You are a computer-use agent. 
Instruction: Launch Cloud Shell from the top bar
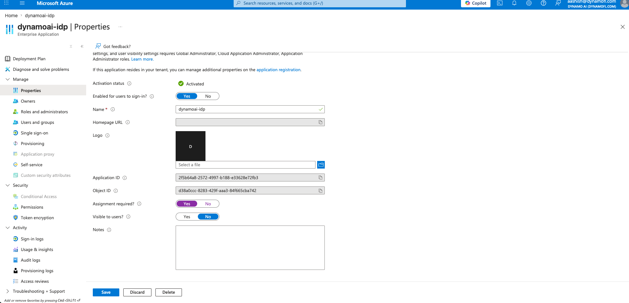point(500,3)
